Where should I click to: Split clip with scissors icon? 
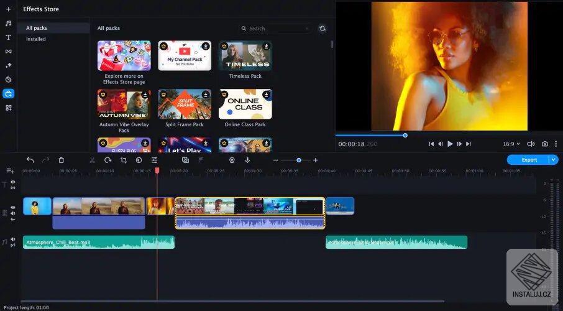[x=92, y=160]
